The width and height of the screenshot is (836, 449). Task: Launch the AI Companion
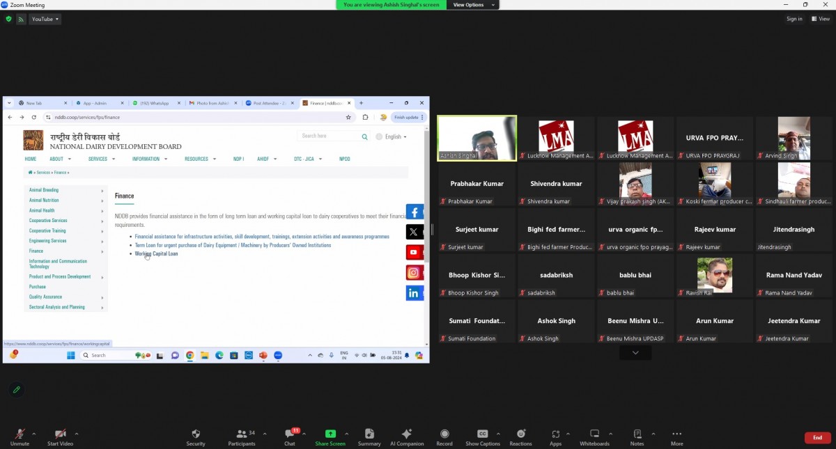click(x=407, y=437)
